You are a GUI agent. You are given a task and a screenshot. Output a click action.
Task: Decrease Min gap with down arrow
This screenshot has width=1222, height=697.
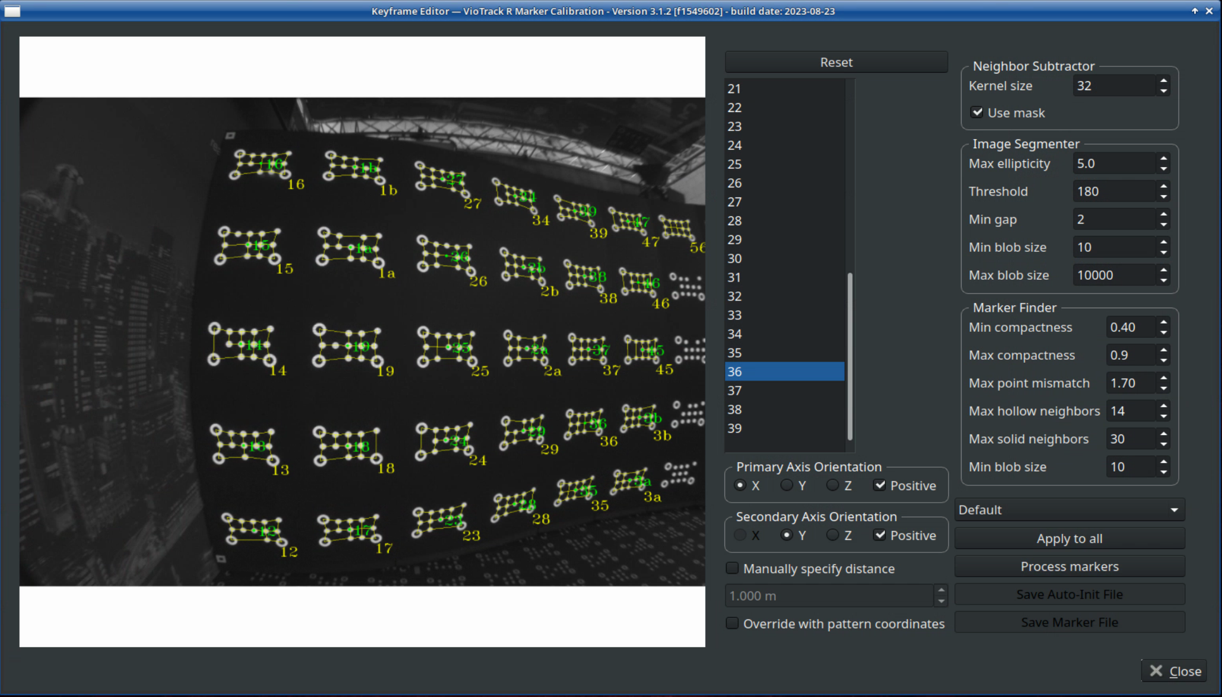click(x=1163, y=225)
